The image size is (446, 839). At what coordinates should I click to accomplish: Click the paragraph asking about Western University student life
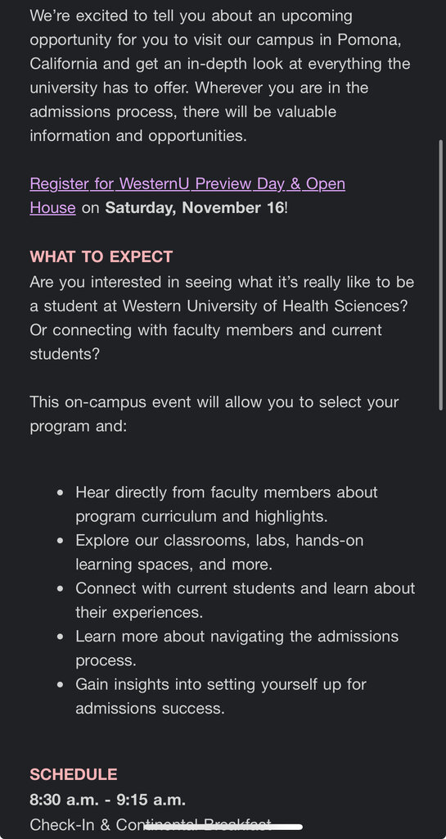click(x=222, y=318)
